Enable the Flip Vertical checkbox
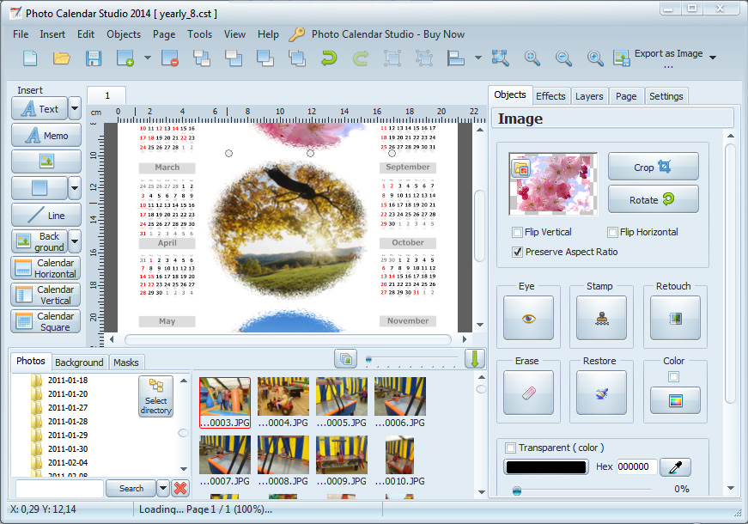This screenshot has width=748, height=524. click(x=517, y=232)
